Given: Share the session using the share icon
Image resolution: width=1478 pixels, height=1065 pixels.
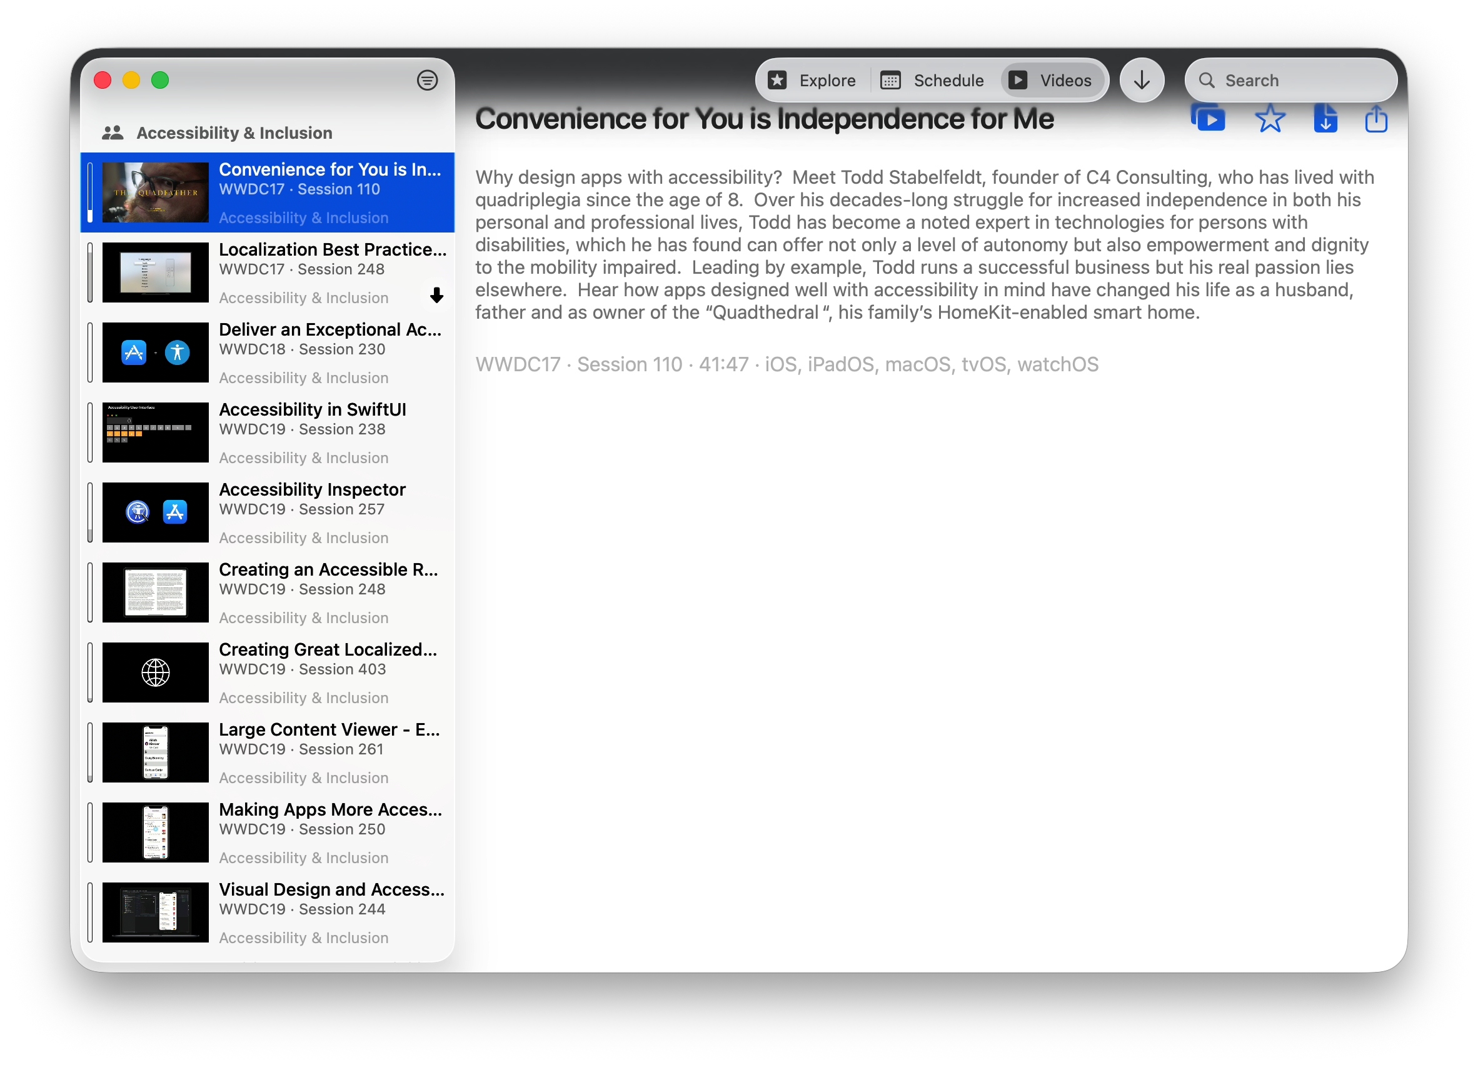Looking at the screenshot, I should (1375, 119).
